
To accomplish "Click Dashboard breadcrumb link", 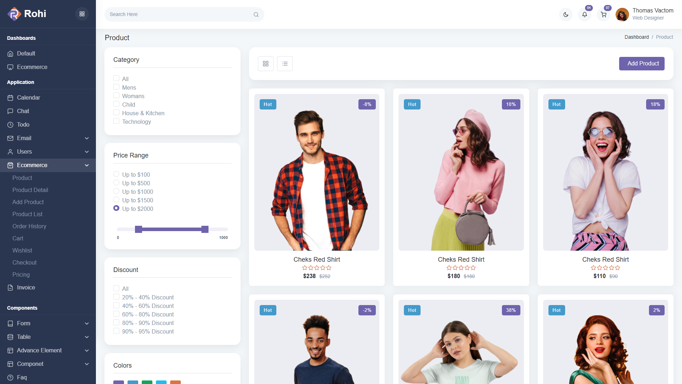I will point(637,37).
